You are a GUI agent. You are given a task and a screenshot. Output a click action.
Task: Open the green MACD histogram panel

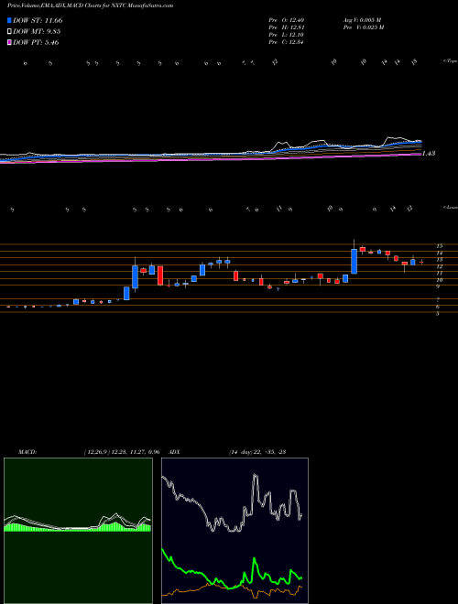[x=78, y=531]
